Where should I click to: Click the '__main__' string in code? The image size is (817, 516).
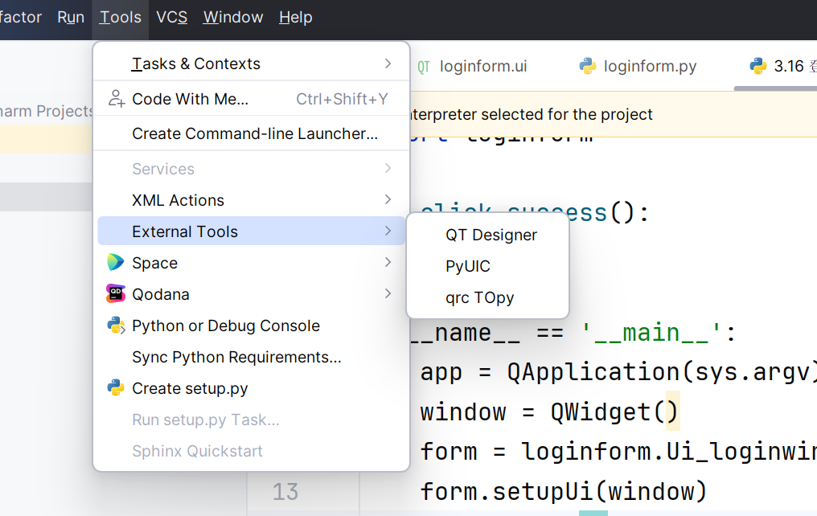tap(651, 333)
